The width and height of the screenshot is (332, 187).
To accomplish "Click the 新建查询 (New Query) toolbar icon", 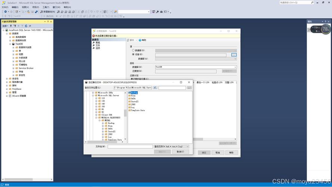I will point(41,12).
